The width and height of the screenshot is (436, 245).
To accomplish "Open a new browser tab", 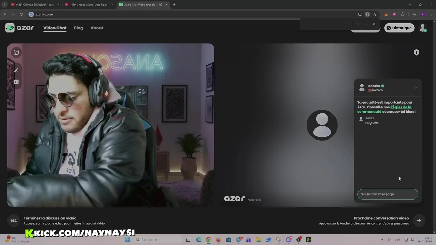I will pos(174,5).
